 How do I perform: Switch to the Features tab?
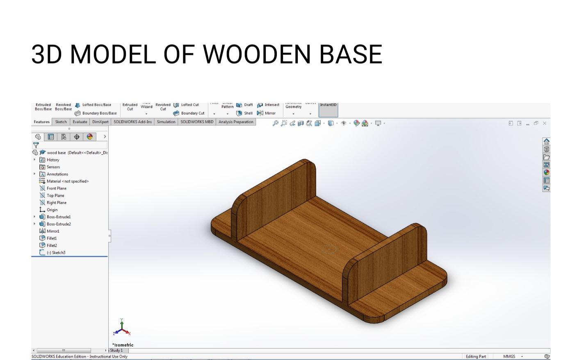pyautogui.click(x=41, y=122)
